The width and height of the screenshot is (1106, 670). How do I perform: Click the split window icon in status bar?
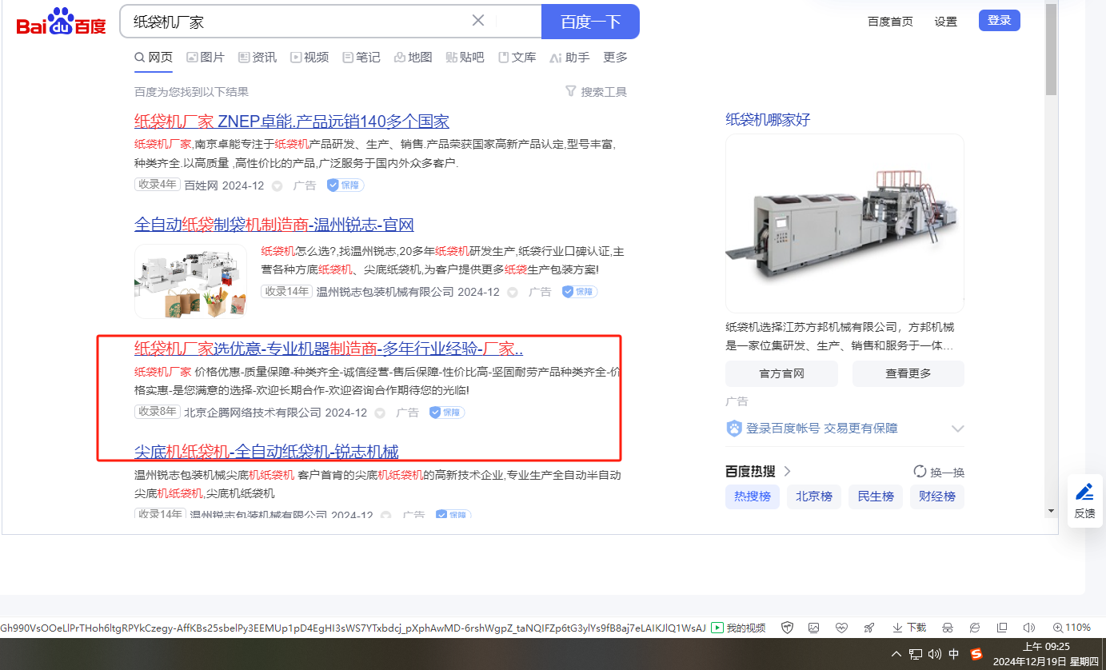(1002, 628)
